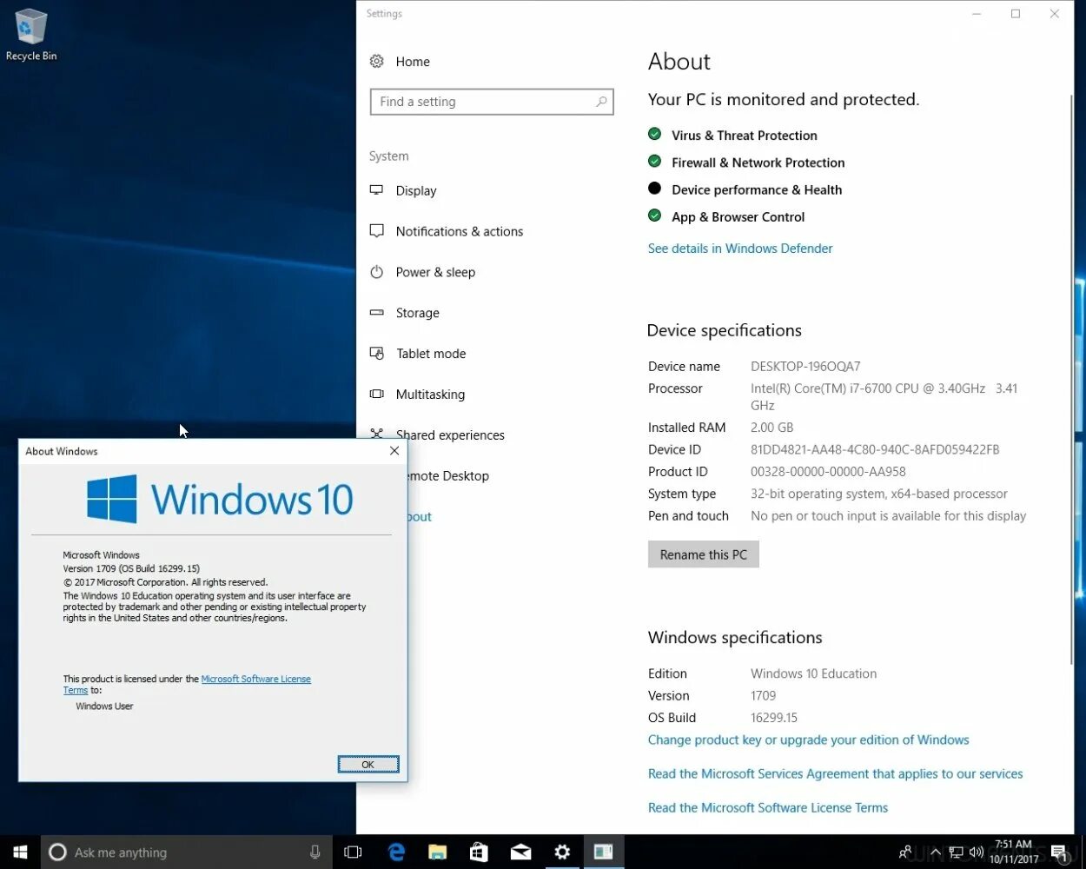
Task: Open the Action Center notification icon
Action: point(1059,852)
